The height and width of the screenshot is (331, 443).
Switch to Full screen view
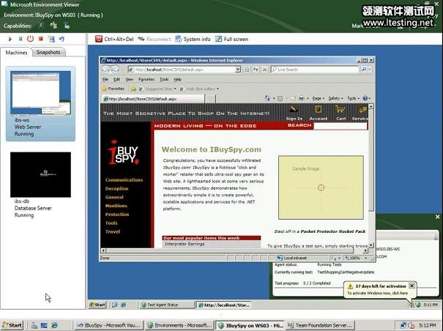(232, 39)
